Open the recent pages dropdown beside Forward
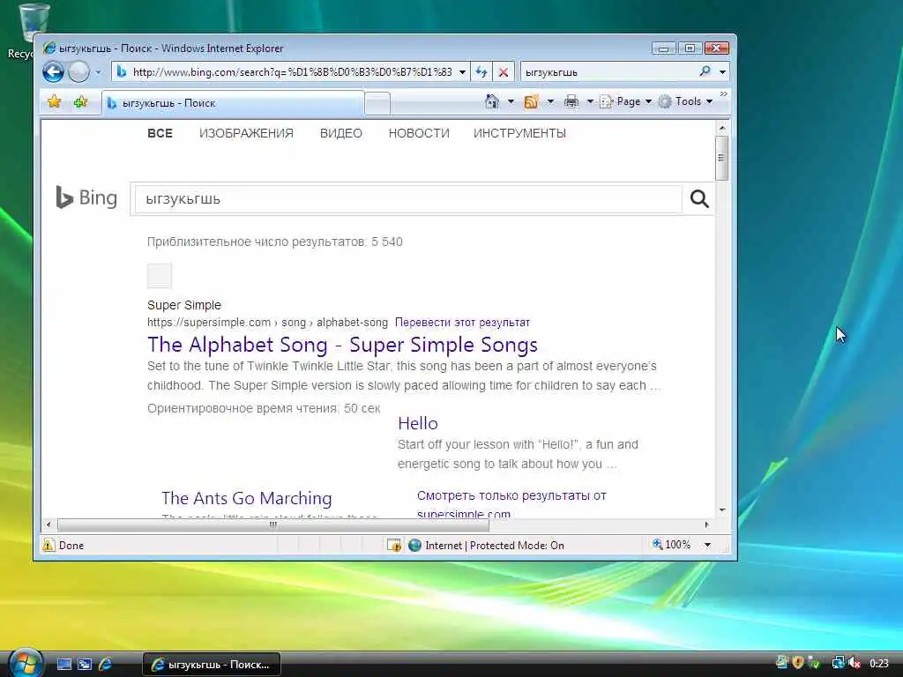Screen dimensions: 903x677 (x=99, y=72)
